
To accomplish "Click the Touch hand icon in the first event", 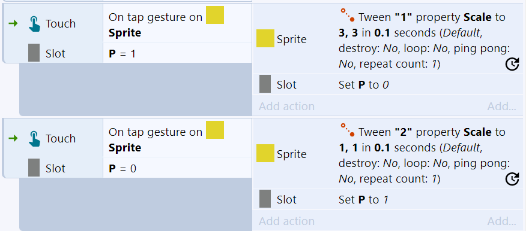I will click(x=34, y=24).
